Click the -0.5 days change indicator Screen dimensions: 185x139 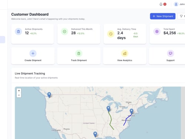pyautogui.click(x=135, y=35)
